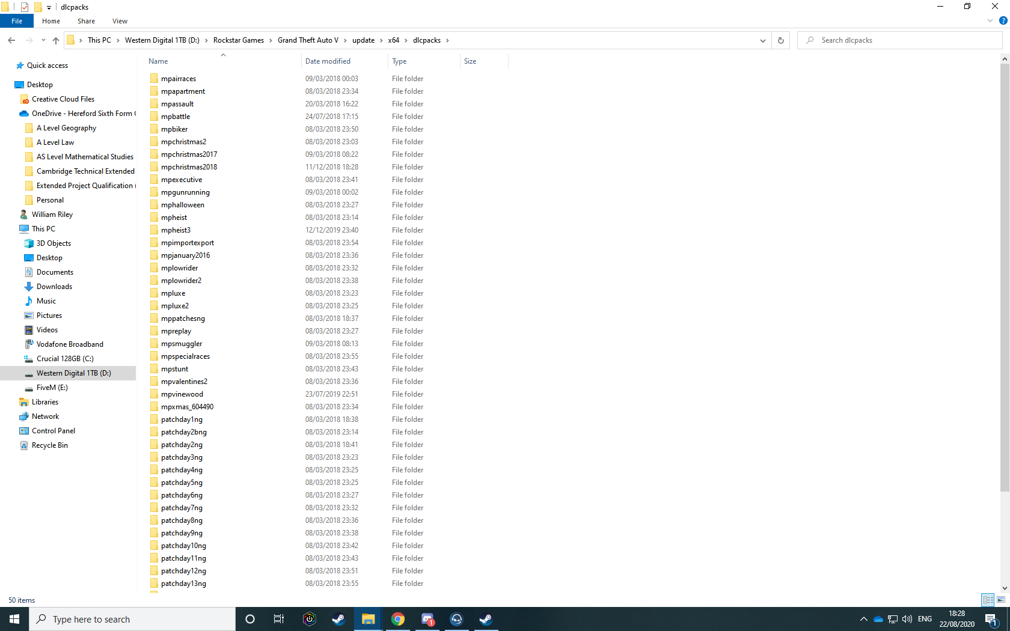
Task: Open the recent locations dropdown arrow
Action: coord(43,40)
